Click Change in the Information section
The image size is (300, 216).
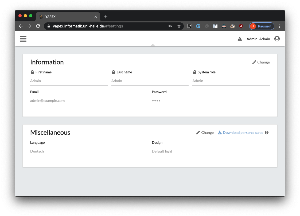click(261, 62)
